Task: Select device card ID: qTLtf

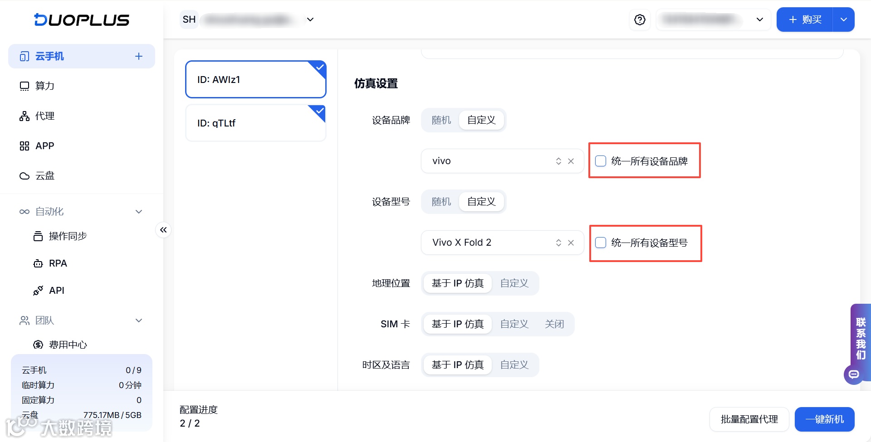Action: [256, 123]
